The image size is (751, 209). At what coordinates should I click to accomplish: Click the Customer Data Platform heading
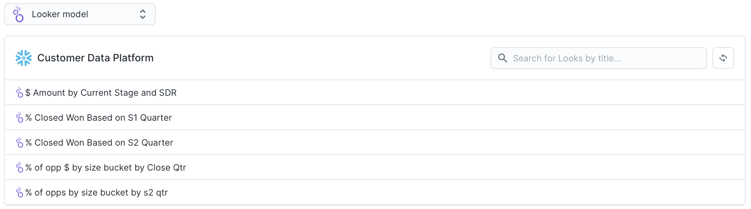click(x=95, y=58)
